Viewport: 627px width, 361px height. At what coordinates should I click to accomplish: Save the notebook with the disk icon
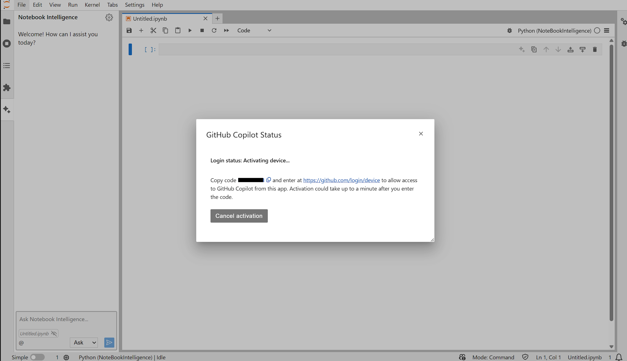(129, 30)
